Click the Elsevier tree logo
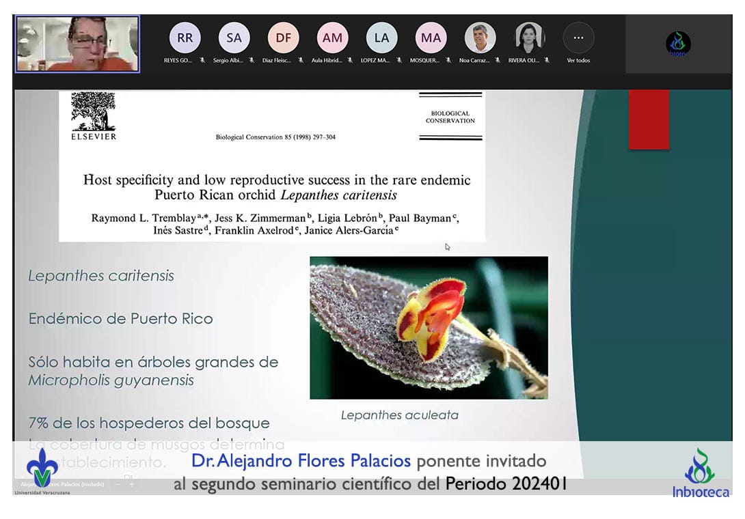This screenshot has width=745, height=519. point(94,111)
